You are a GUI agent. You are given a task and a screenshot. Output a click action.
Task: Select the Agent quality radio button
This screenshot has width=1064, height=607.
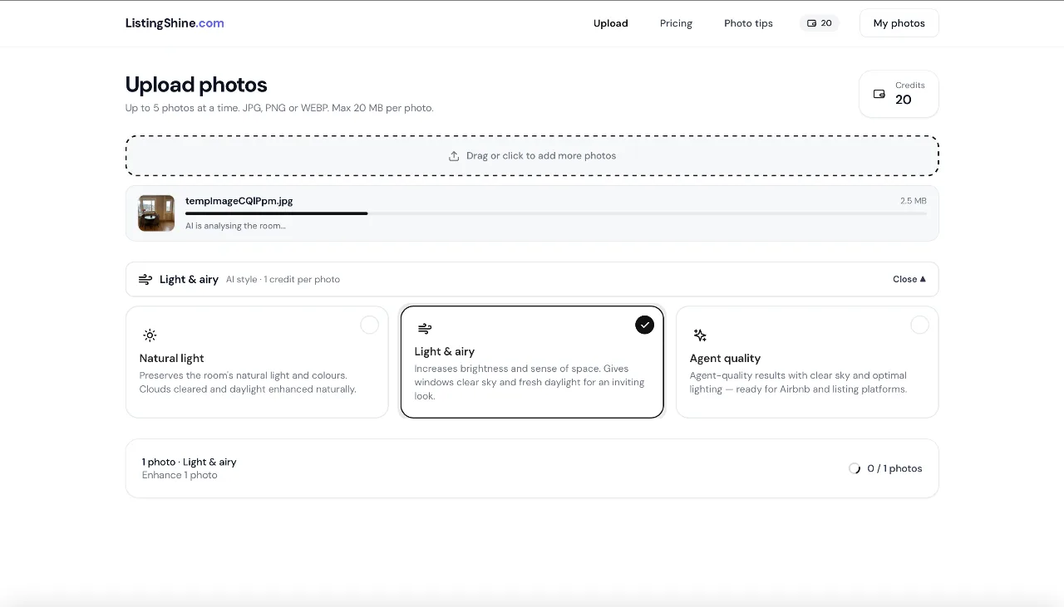[x=919, y=325]
